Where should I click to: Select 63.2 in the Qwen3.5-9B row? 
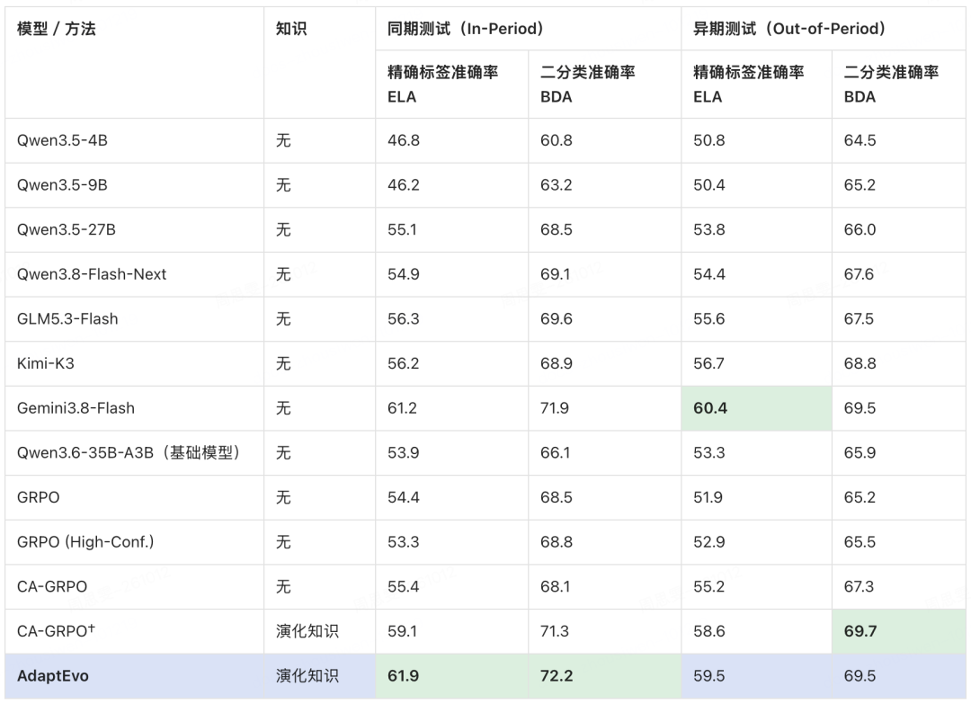coord(557,185)
